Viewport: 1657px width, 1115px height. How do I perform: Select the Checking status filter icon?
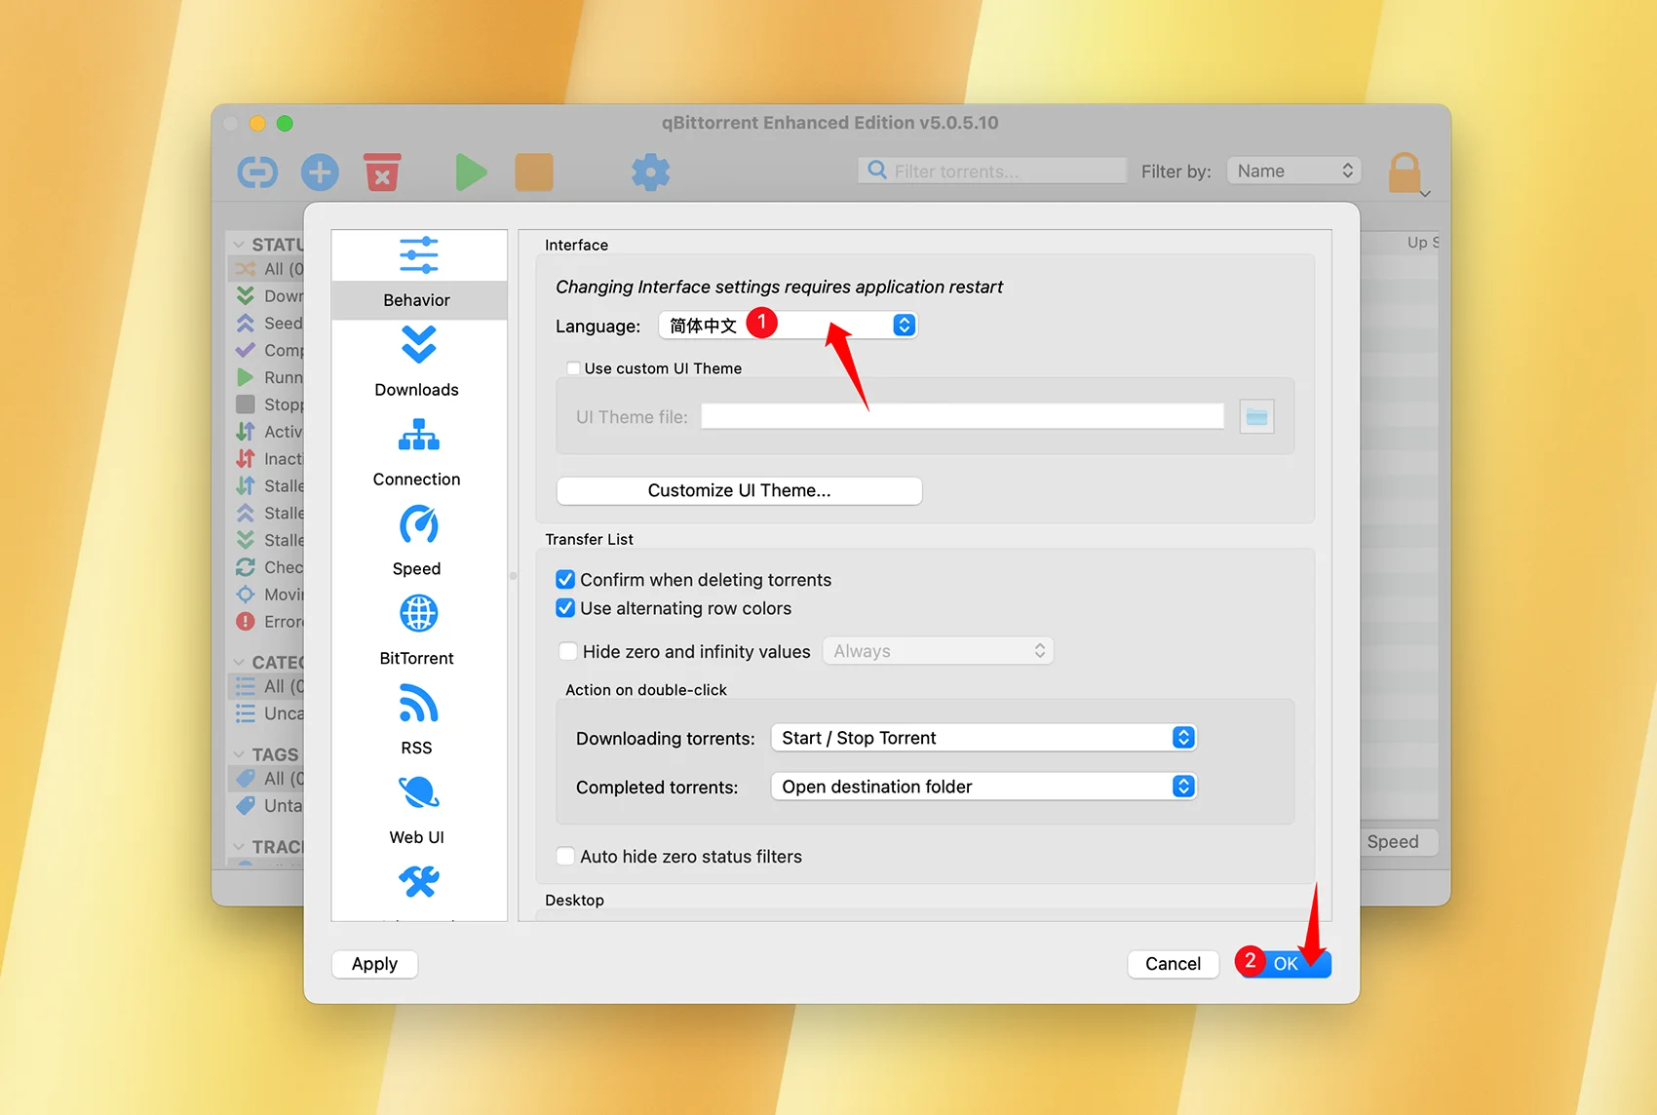click(x=246, y=567)
